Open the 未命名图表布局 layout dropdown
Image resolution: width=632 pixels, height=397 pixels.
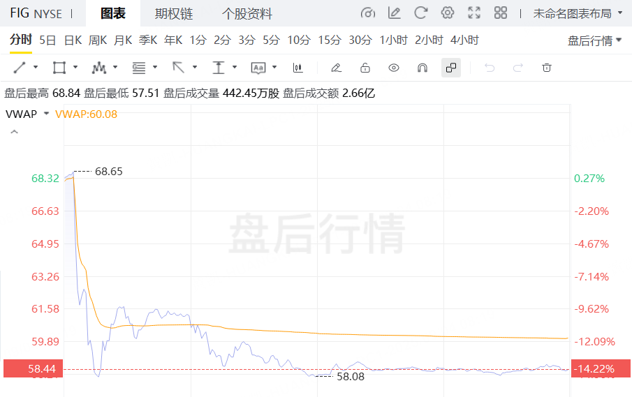(577, 13)
